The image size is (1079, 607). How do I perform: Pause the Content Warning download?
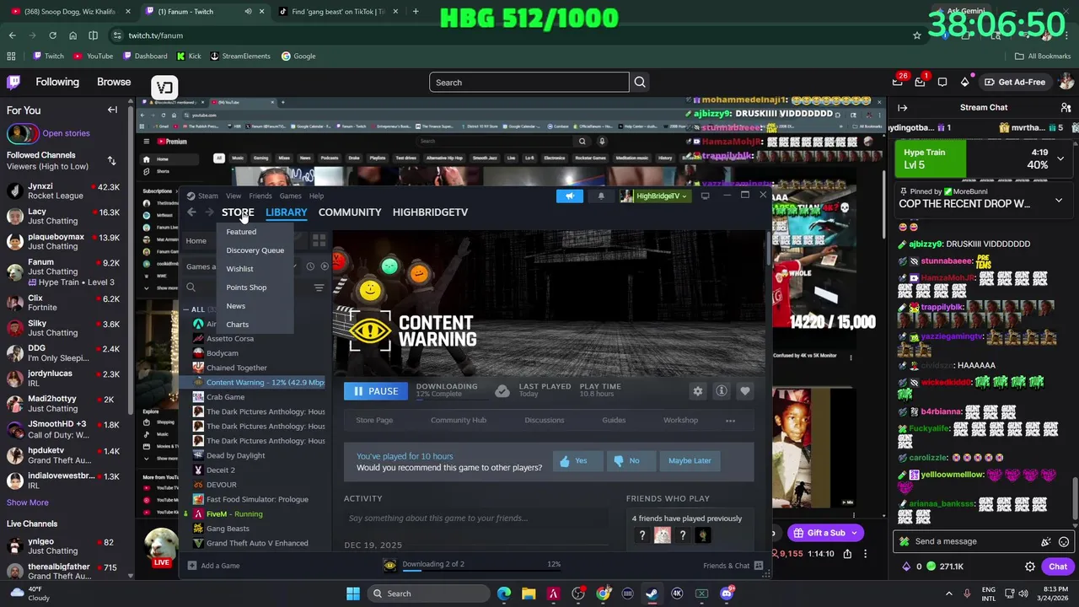376,391
